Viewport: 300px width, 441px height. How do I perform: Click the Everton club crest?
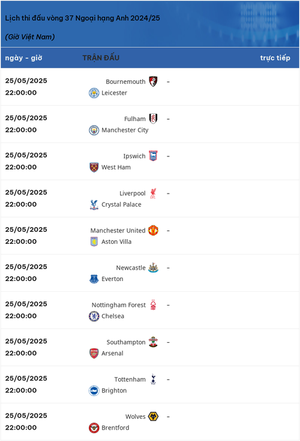(94, 279)
